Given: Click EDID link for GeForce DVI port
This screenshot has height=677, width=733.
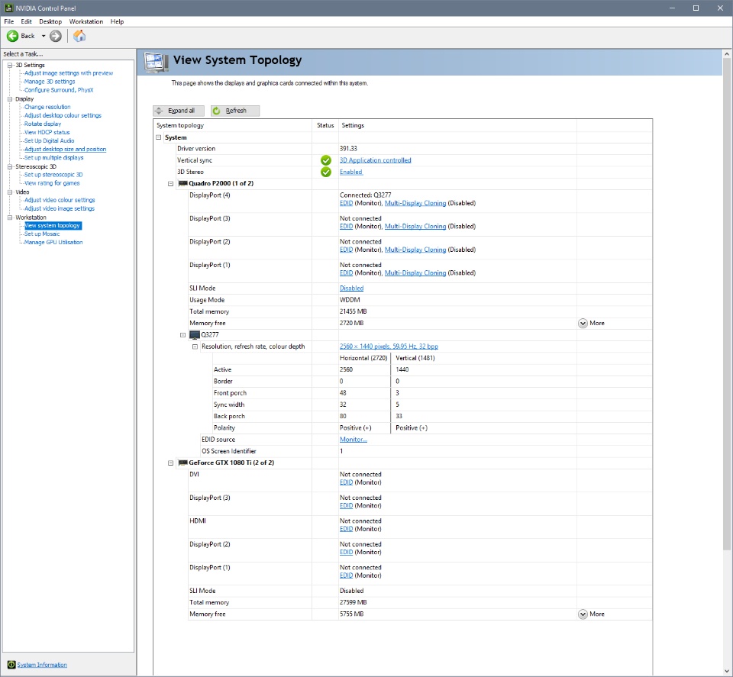Looking at the screenshot, I should point(347,482).
